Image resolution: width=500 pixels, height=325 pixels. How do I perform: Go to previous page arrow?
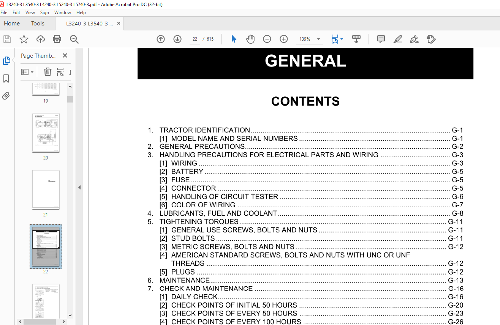click(x=161, y=39)
